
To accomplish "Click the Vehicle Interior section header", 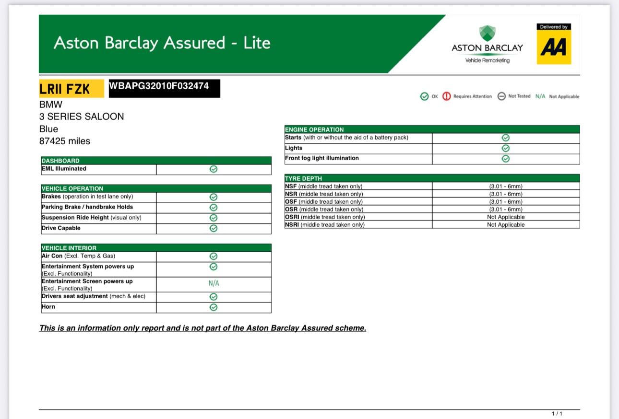I will click(69, 248).
